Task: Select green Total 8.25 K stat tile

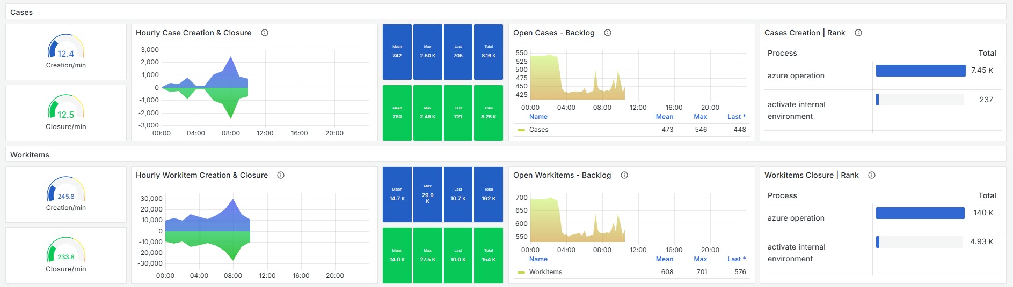Action: coord(489,113)
